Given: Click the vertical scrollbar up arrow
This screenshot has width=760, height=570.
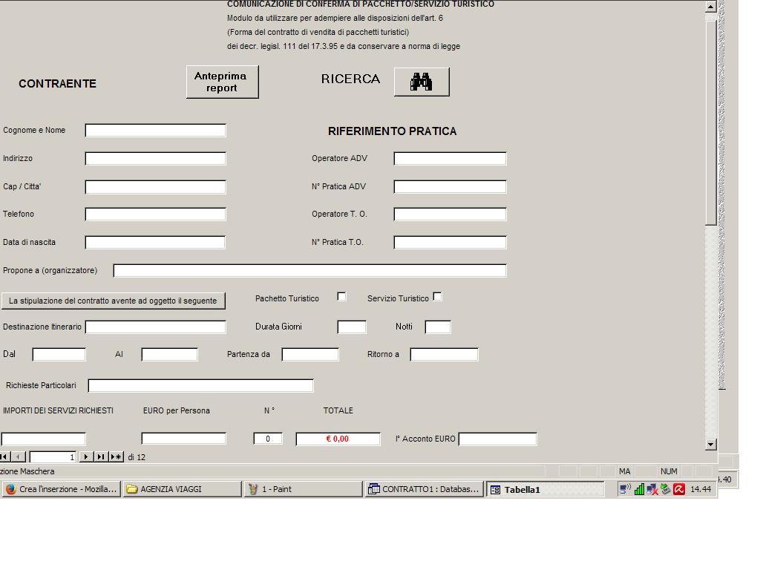Looking at the screenshot, I should coord(711,6).
